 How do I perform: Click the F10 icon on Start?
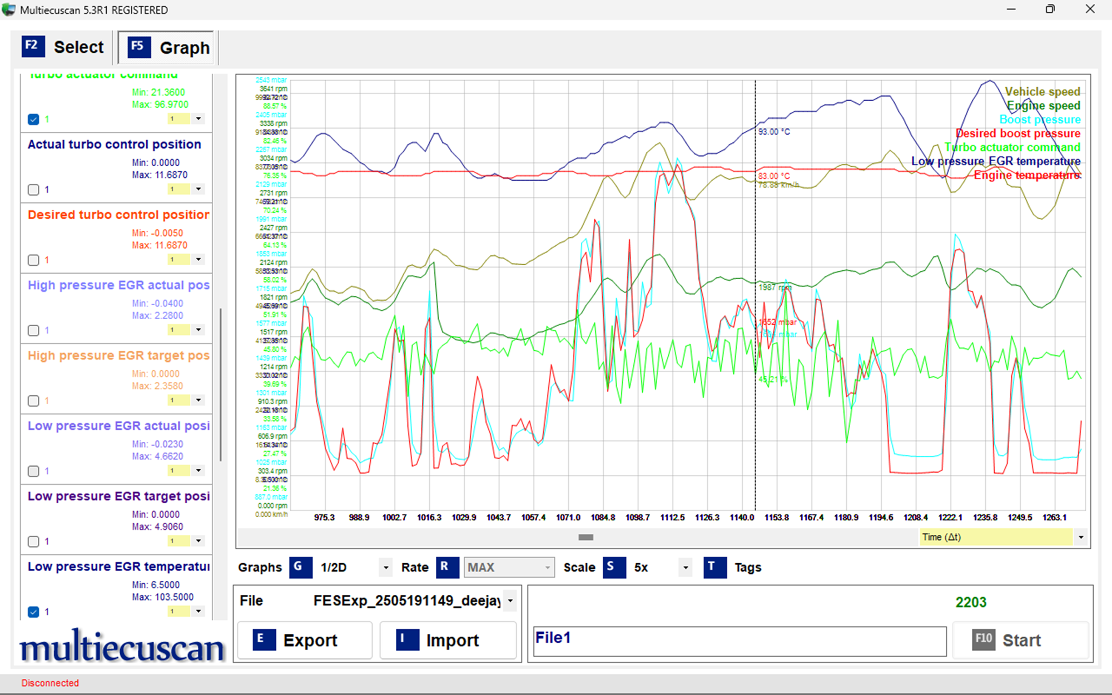click(984, 639)
